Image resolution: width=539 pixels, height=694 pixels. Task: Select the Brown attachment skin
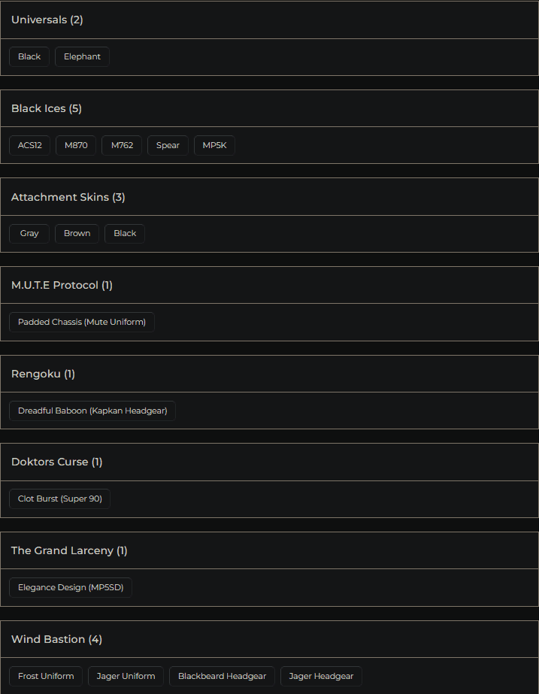point(77,233)
